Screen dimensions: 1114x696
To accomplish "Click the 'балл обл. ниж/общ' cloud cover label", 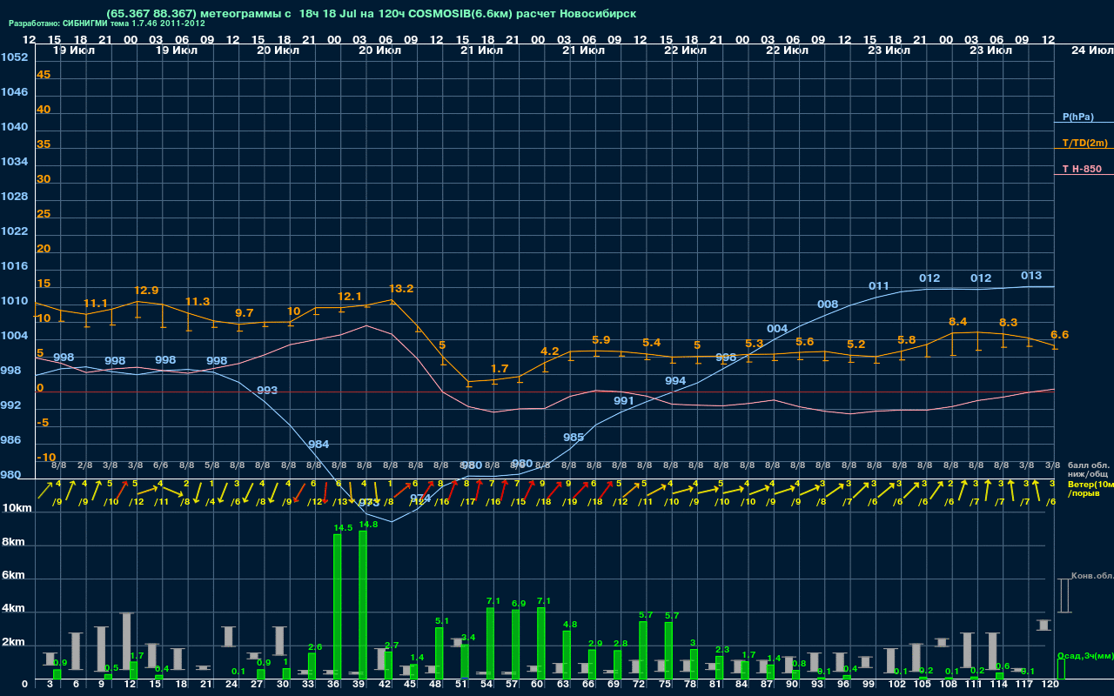I will point(1088,469).
